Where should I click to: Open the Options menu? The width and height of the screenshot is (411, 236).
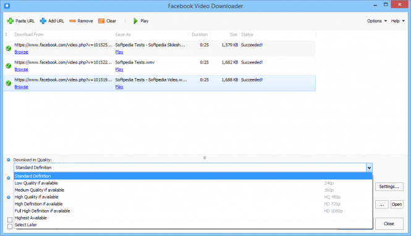click(377, 21)
